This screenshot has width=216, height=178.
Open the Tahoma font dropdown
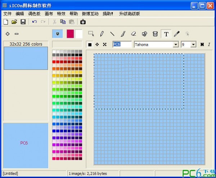176,44
